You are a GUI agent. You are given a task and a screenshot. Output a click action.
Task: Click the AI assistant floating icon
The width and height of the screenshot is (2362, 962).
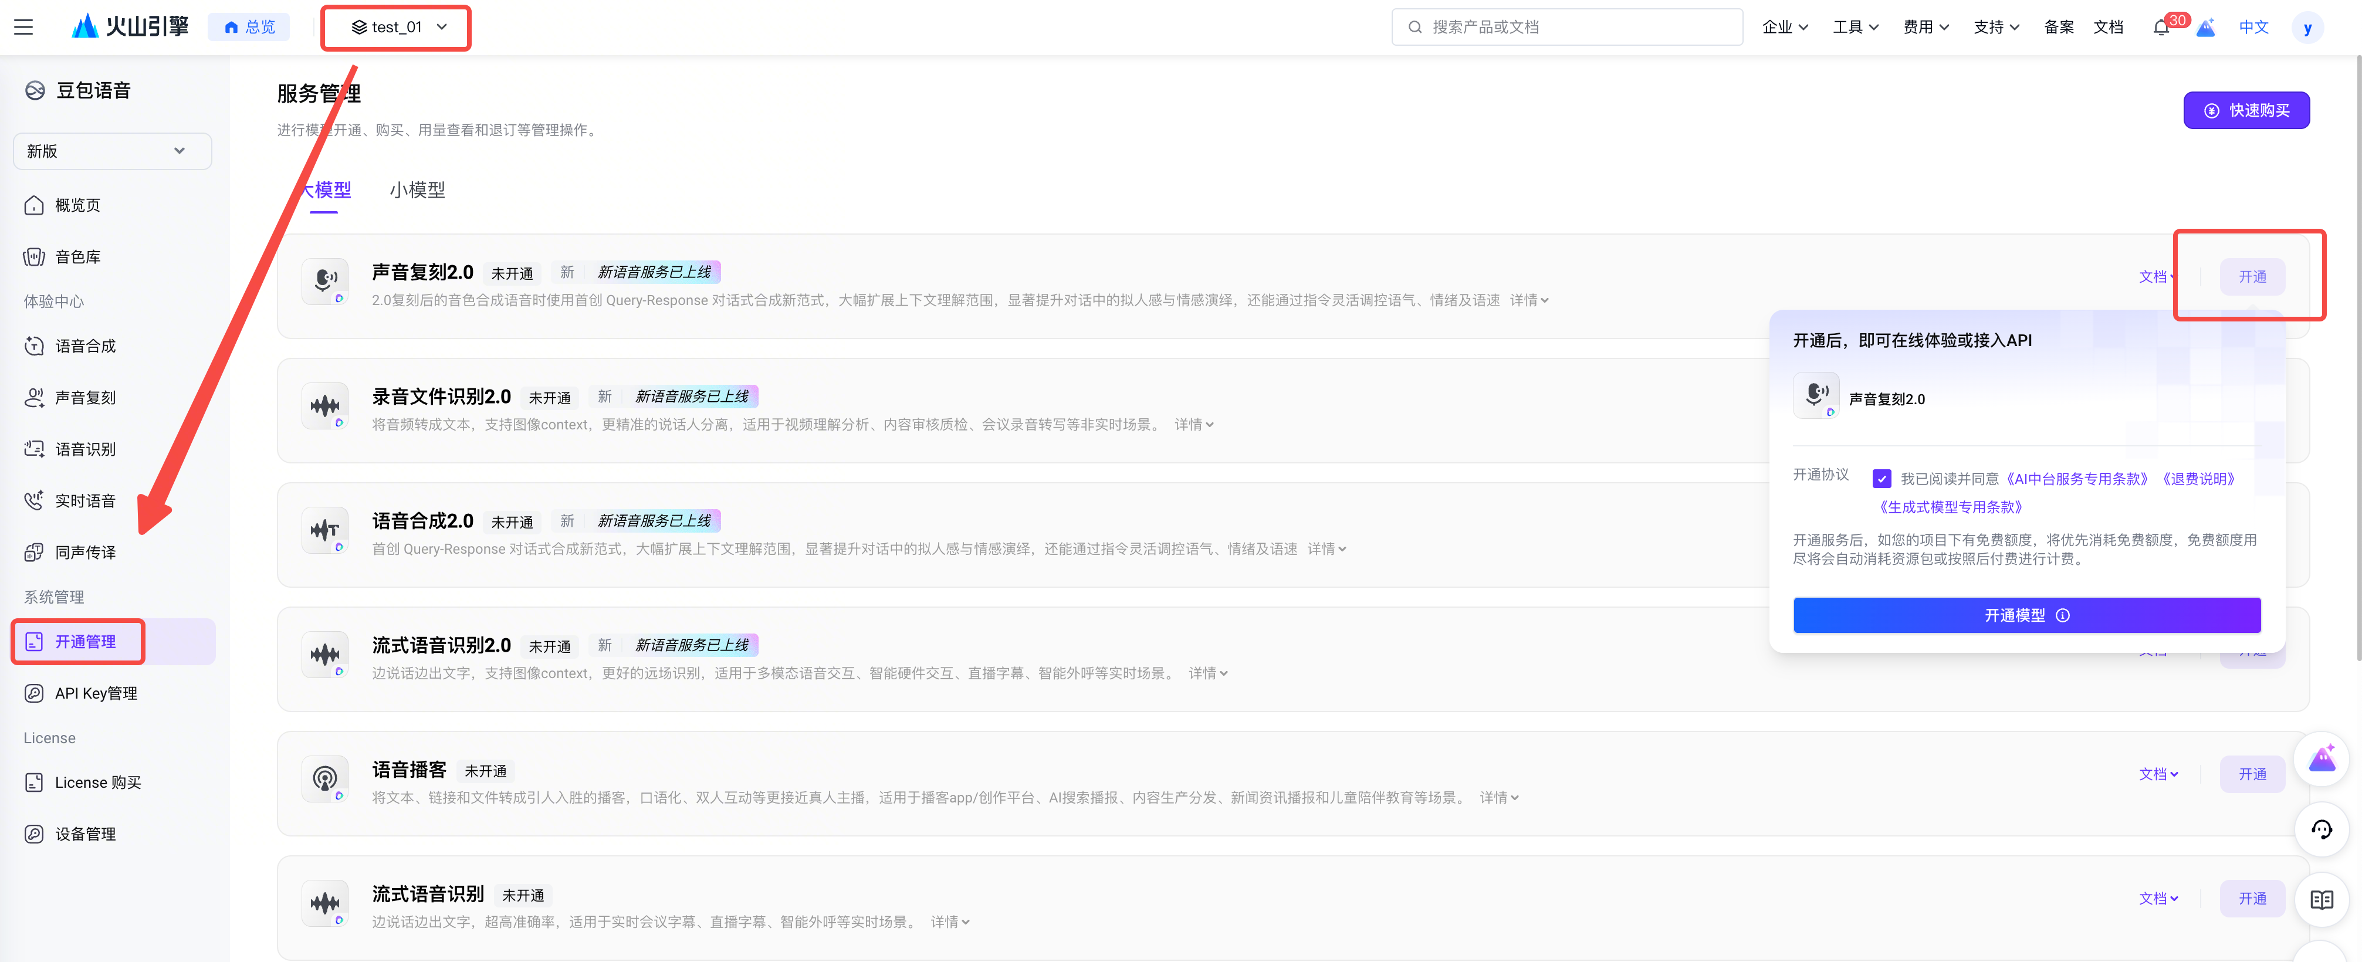point(2321,759)
